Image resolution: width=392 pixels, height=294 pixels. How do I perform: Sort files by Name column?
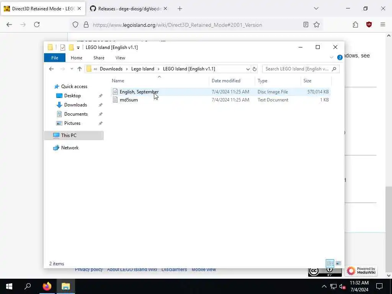pos(118,81)
